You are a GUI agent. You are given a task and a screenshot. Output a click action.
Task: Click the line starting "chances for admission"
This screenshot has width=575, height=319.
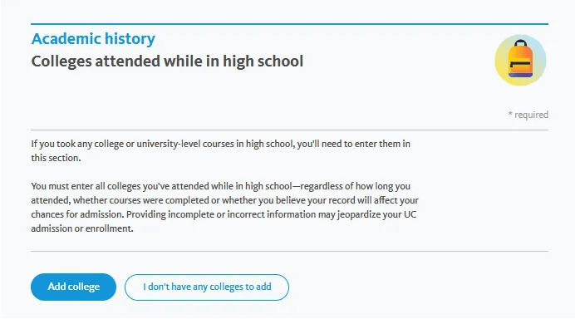coord(224,214)
